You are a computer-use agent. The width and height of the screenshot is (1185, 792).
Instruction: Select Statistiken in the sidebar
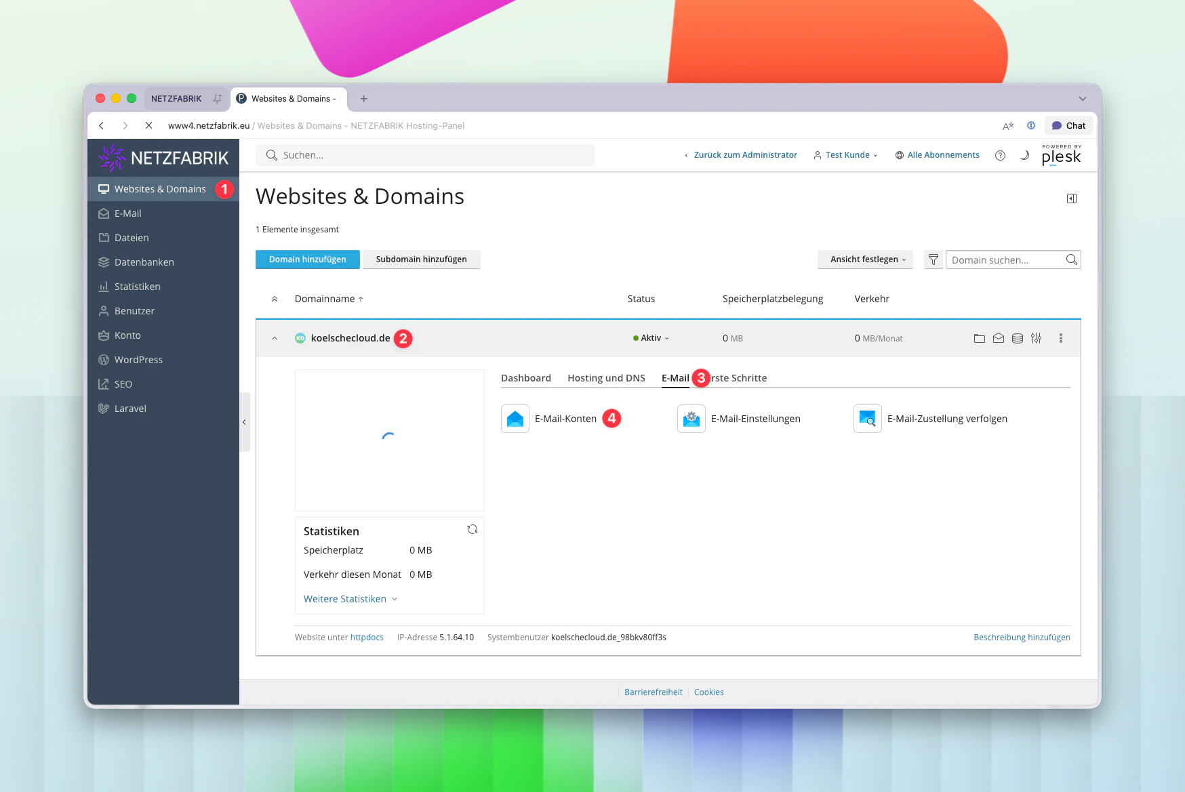[138, 287]
